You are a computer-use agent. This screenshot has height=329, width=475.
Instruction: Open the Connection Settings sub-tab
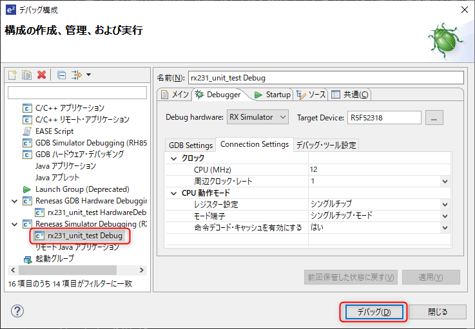255,144
